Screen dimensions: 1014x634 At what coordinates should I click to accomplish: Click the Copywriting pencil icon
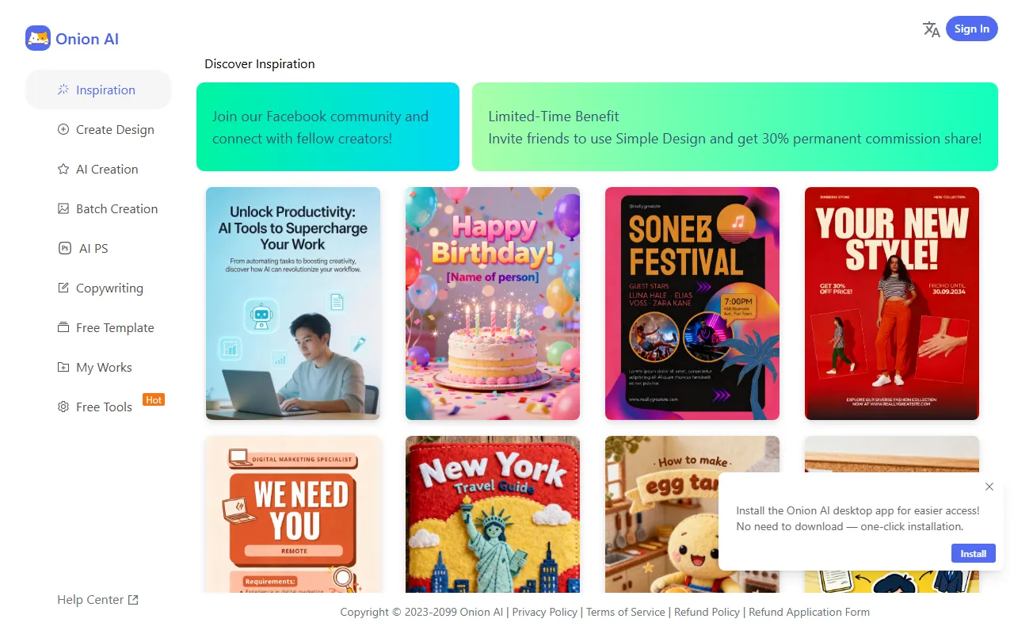(63, 288)
